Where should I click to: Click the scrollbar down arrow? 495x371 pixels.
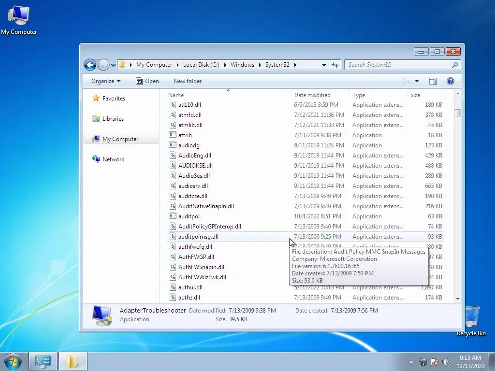(x=457, y=299)
